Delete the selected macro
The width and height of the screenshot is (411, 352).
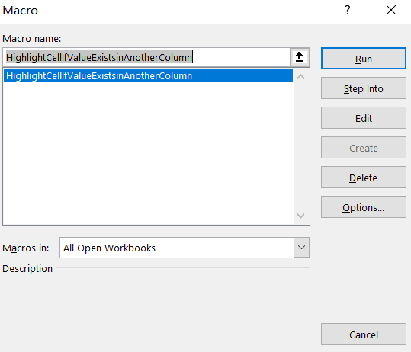[x=364, y=178]
